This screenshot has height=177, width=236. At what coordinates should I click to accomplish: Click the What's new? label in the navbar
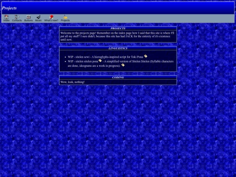click(x=51, y=20)
